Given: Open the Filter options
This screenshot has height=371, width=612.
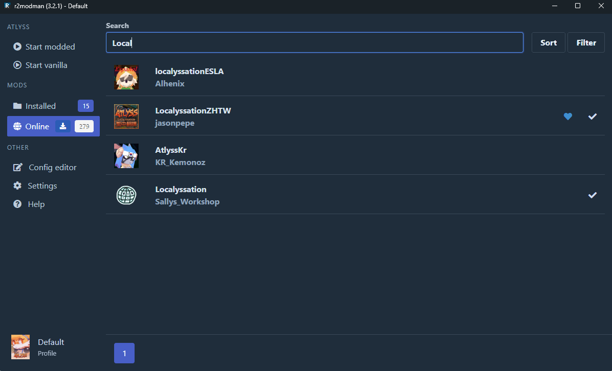Looking at the screenshot, I should [x=586, y=42].
